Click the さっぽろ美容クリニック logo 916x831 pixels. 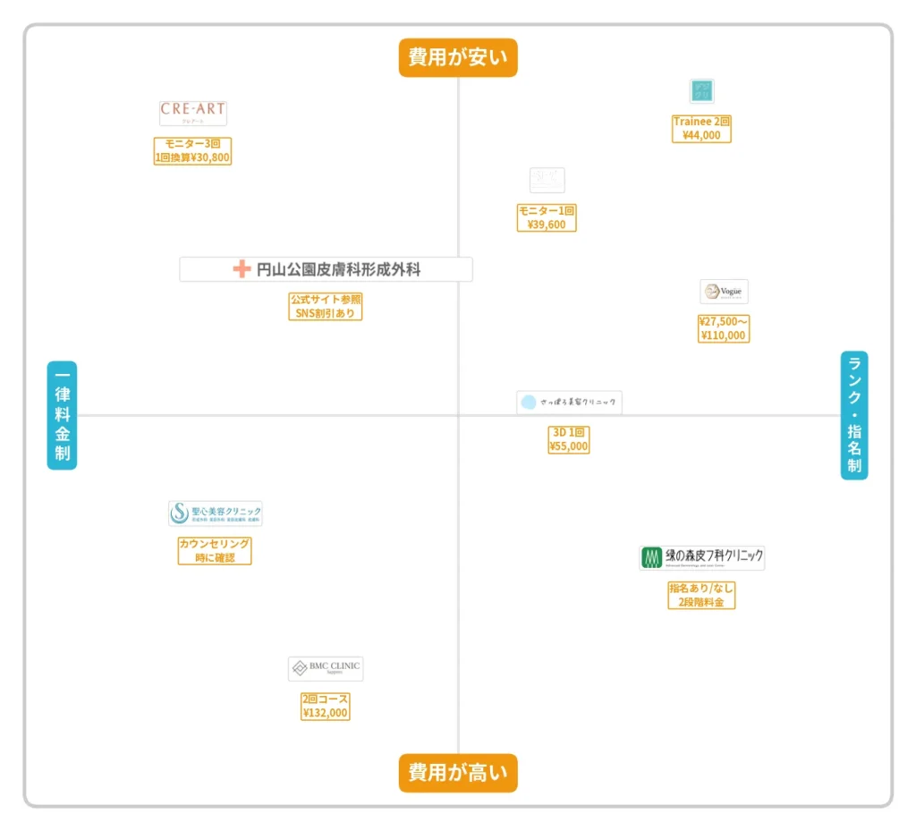569,403
